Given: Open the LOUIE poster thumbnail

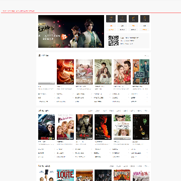Looking at the screenshot, I should tap(65, 175).
